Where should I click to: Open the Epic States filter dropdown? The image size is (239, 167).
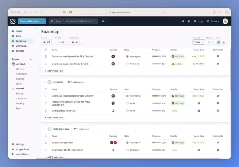[76, 42]
